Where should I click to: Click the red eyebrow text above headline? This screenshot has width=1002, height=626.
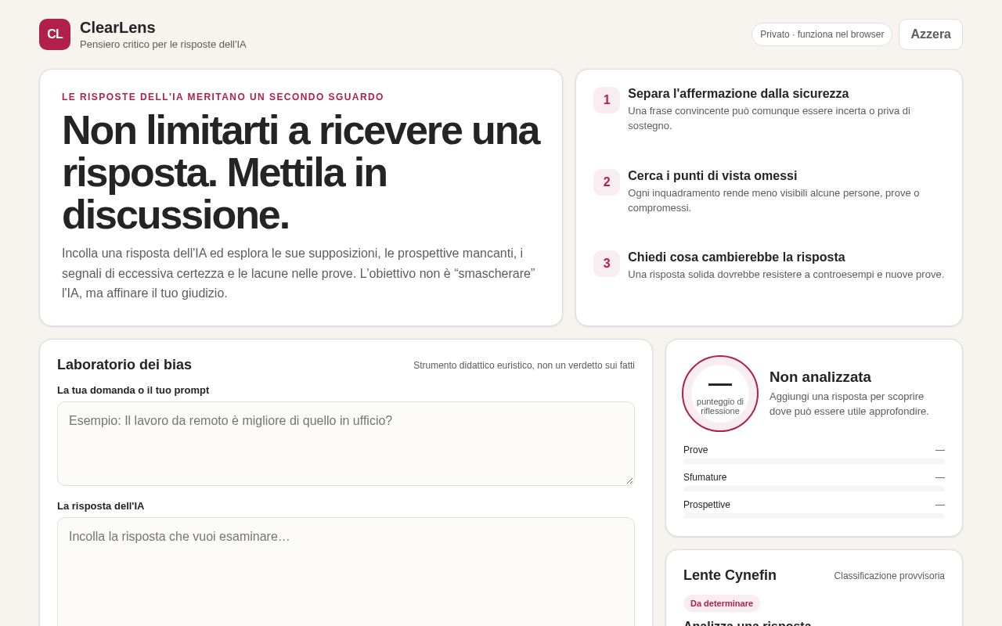(223, 97)
